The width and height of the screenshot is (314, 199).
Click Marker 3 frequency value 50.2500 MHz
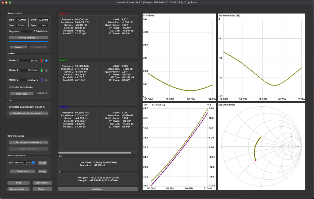82,113
